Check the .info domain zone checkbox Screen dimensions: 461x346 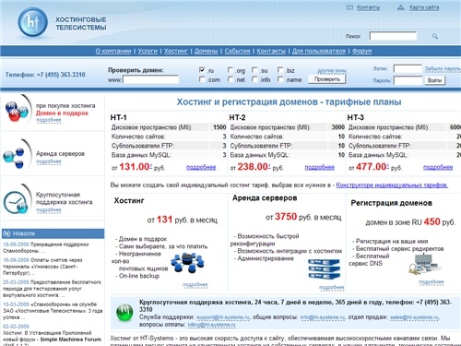254,79
